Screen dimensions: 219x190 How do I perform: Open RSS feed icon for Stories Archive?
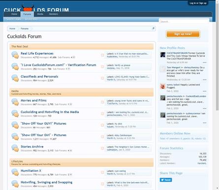(102, 148)
